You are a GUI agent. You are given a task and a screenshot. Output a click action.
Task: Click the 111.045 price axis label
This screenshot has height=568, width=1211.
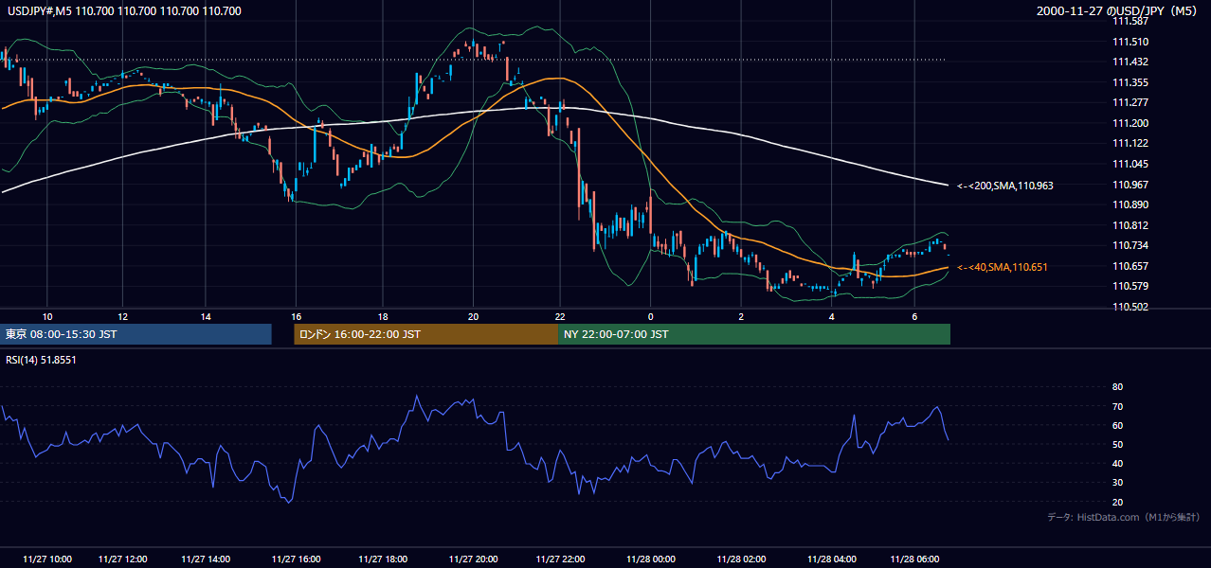(x=1130, y=164)
